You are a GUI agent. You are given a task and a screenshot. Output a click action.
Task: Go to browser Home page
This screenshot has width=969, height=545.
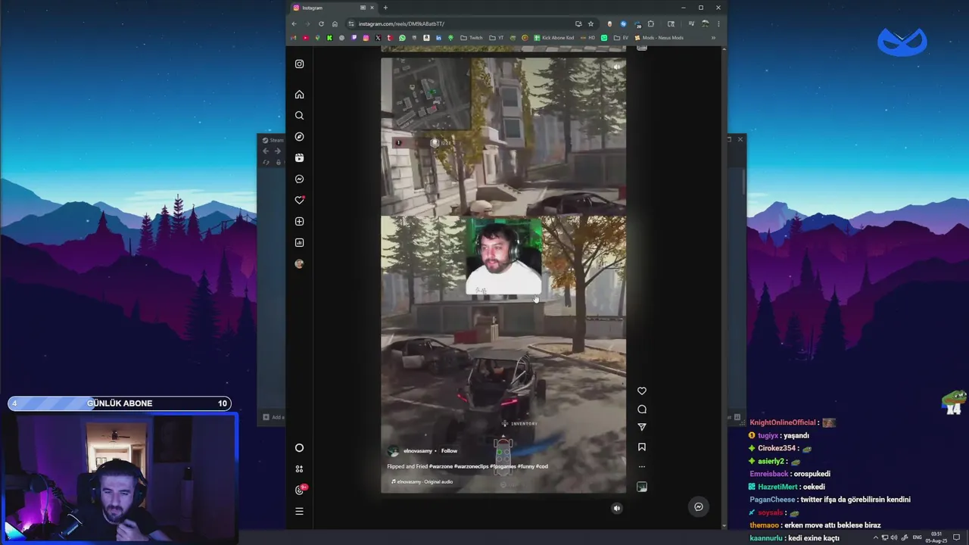[335, 23]
